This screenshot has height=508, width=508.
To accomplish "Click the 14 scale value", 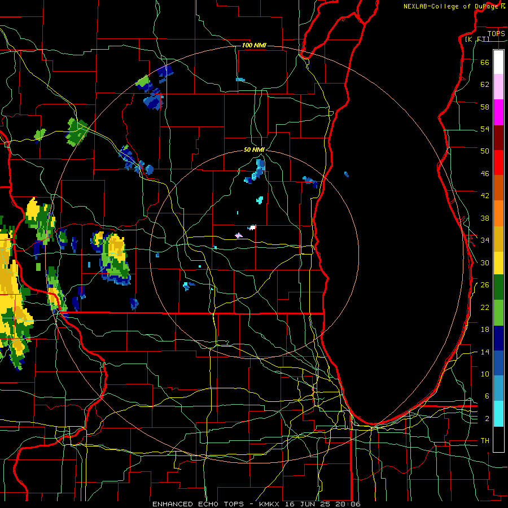I will point(485,352).
